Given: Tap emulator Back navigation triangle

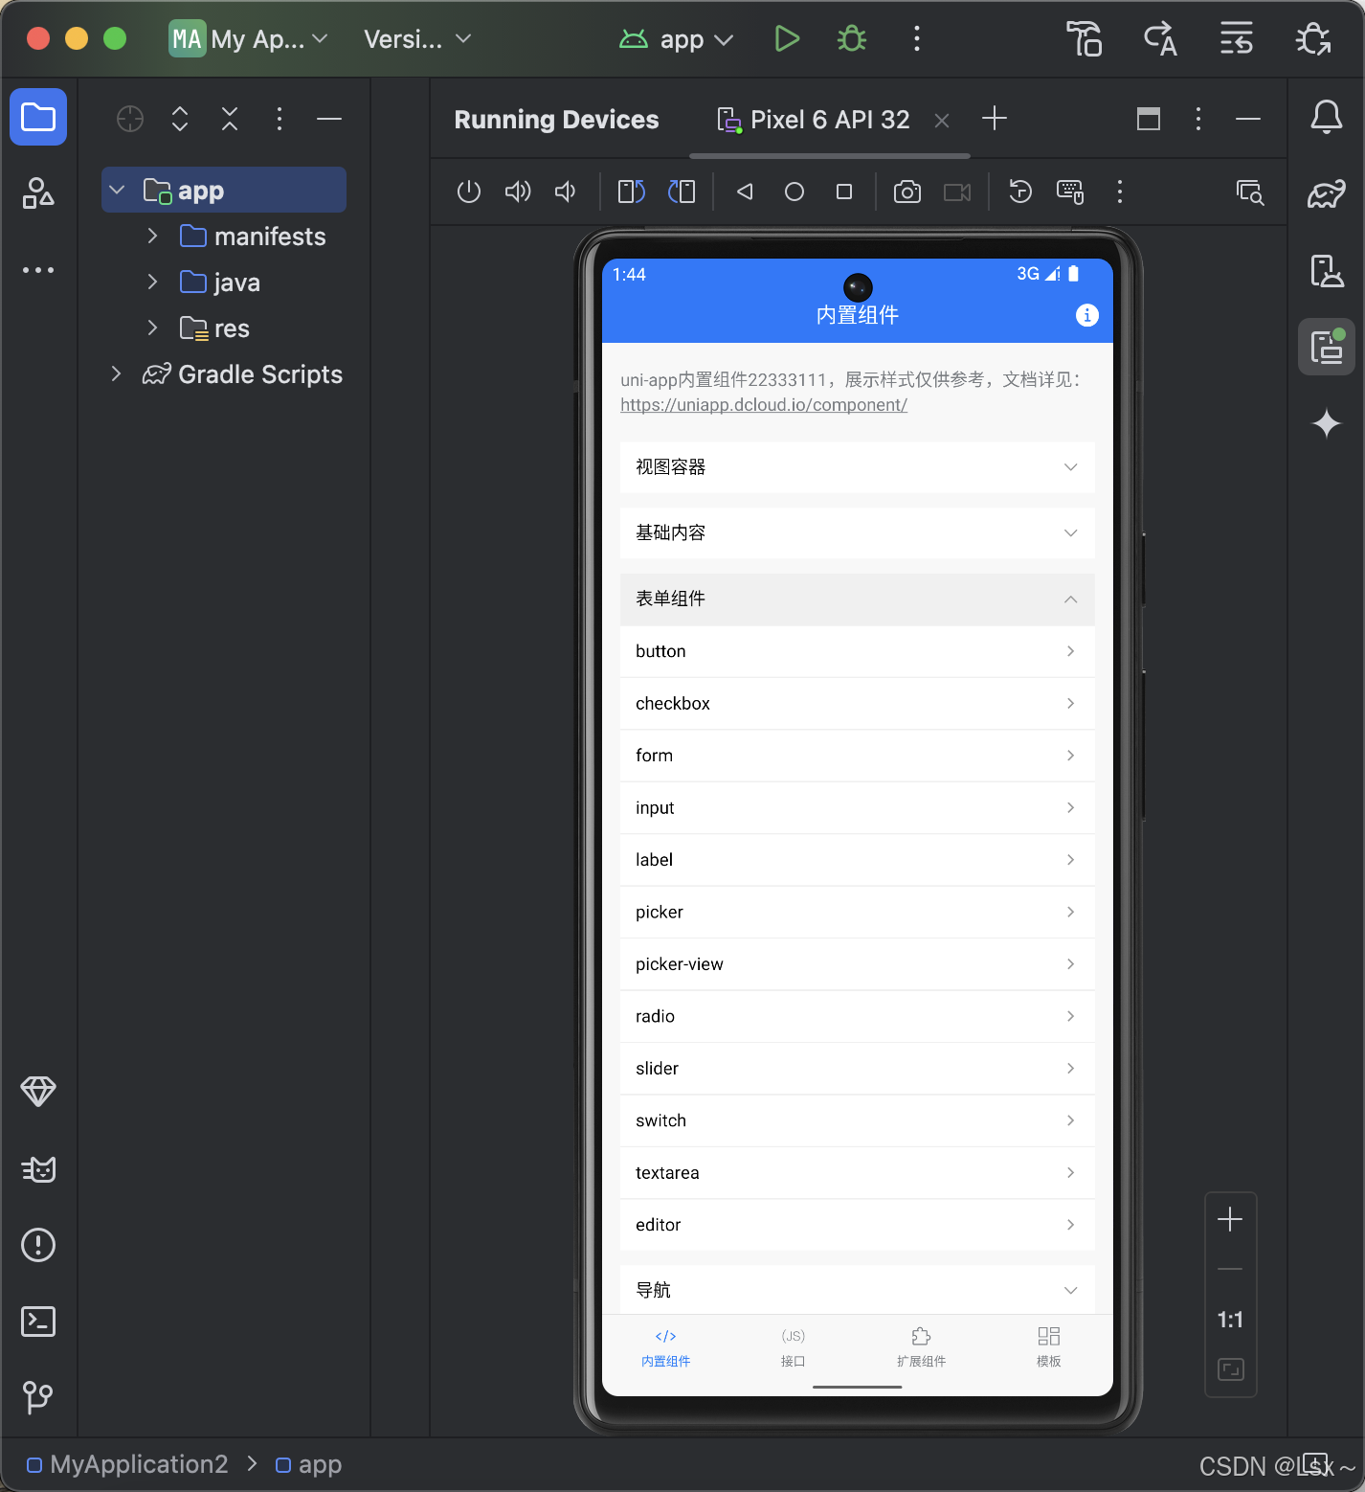Looking at the screenshot, I should pos(745,192).
